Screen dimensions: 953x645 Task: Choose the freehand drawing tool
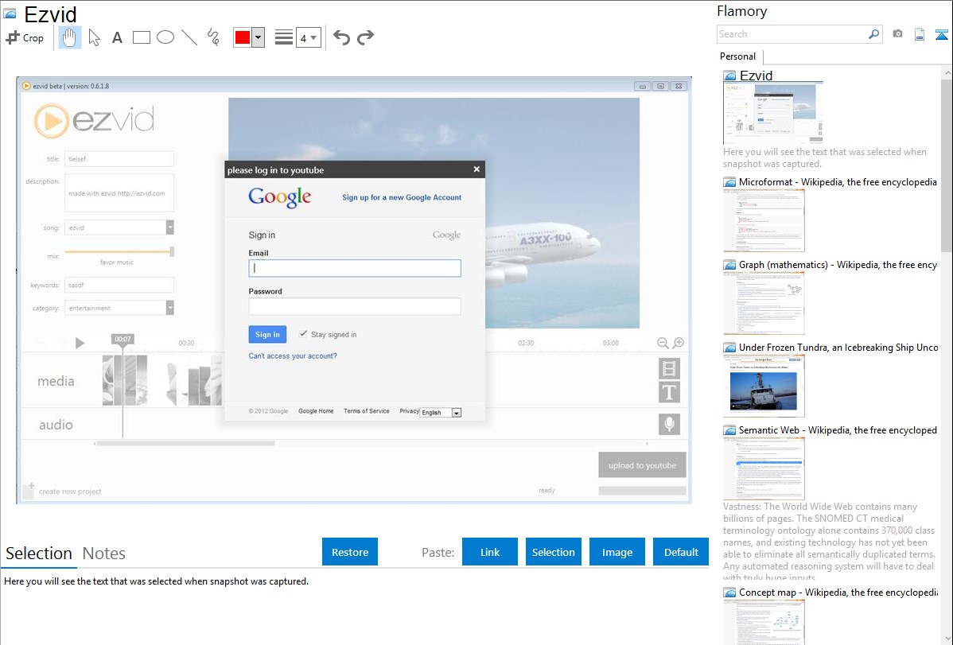click(x=213, y=37)
